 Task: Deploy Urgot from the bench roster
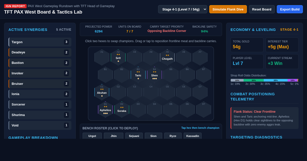(92, 136)
